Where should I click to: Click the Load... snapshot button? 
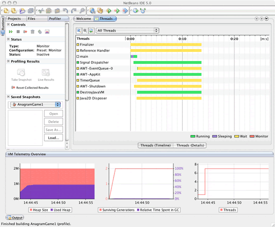coord(53,138)
